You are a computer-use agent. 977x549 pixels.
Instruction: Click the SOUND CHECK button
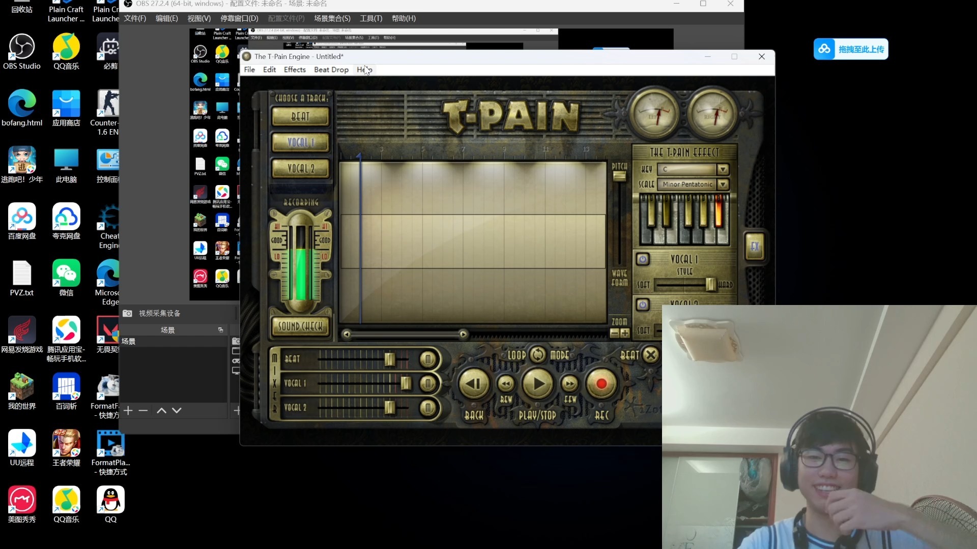pos(300,326)
